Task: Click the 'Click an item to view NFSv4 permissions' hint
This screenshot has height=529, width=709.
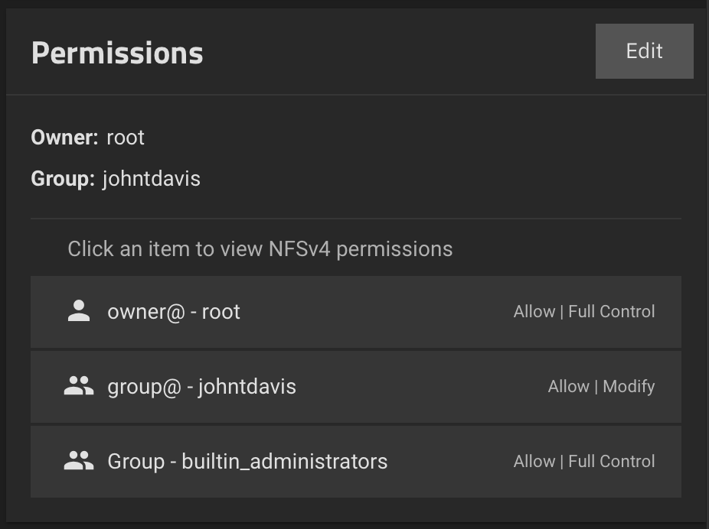Action: tap(260, 249)
